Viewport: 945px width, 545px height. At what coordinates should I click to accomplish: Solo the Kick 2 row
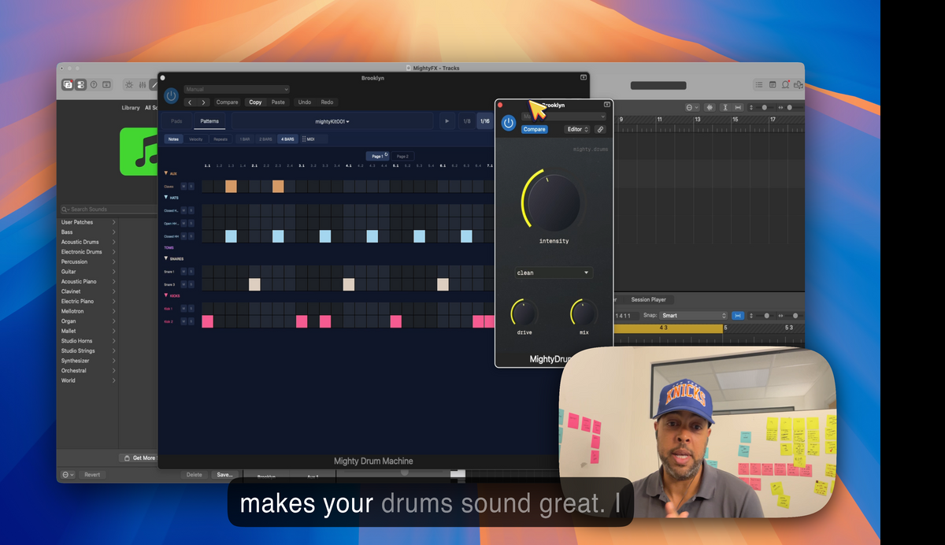pyautogui.click(x=191, y=321)
